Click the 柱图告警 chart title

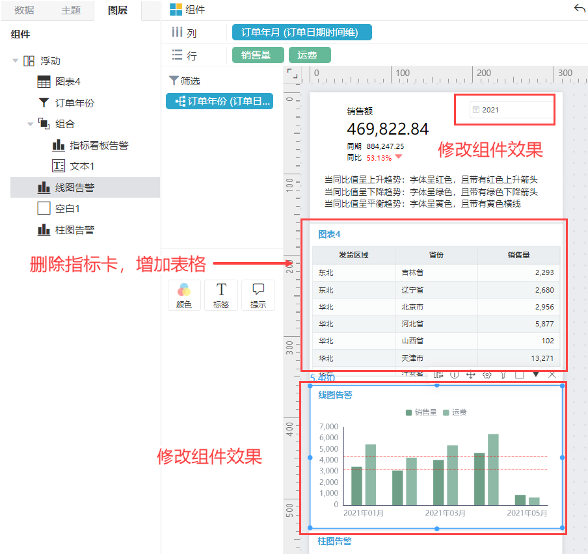(335, 541)
